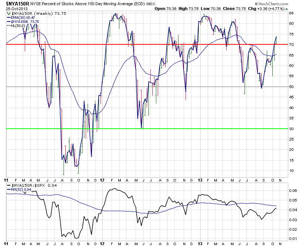Click the 0.05 label on the lower panel axis
The image size is (303, 247).
click(293, 200)
